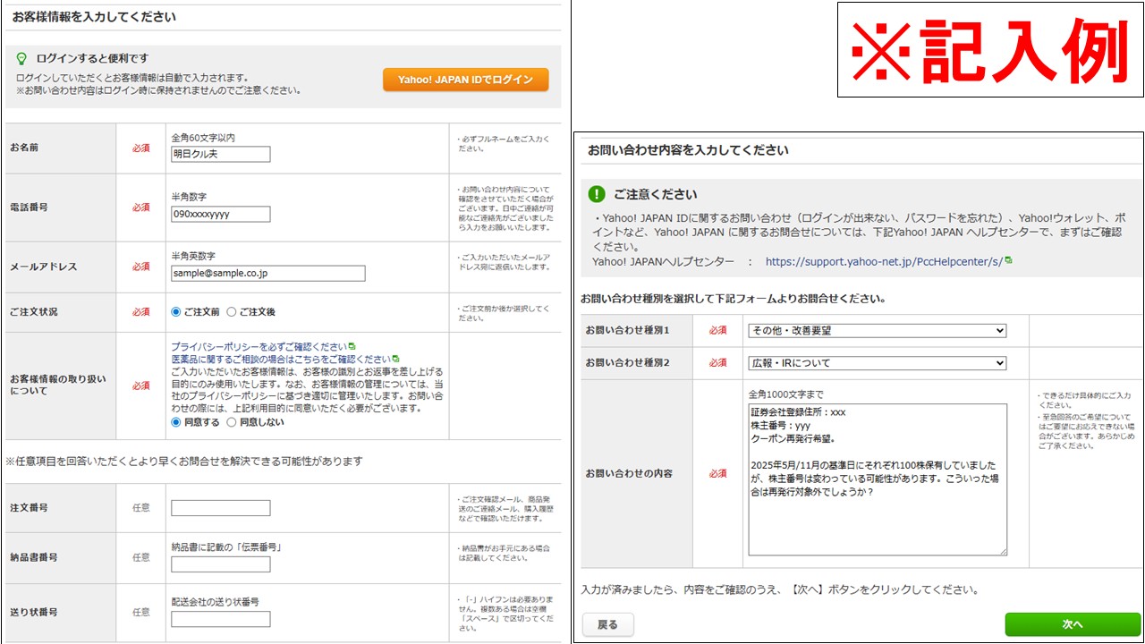1145x644 pixels.
Task: Click the Yahoo! JAPAN IDでログイン button
Action: (465, 80)
